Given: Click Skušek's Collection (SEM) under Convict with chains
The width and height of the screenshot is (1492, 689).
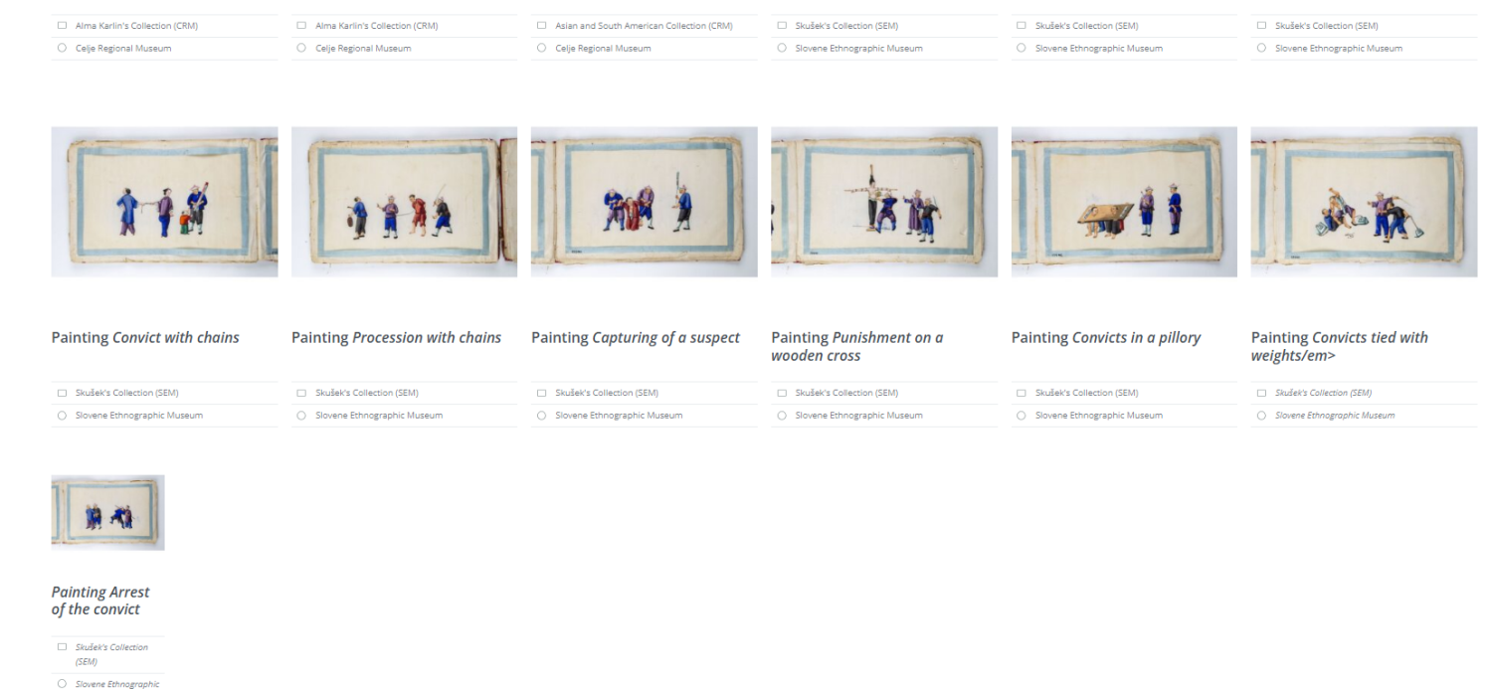Looking at the screenshot, I should pos(126,393).
